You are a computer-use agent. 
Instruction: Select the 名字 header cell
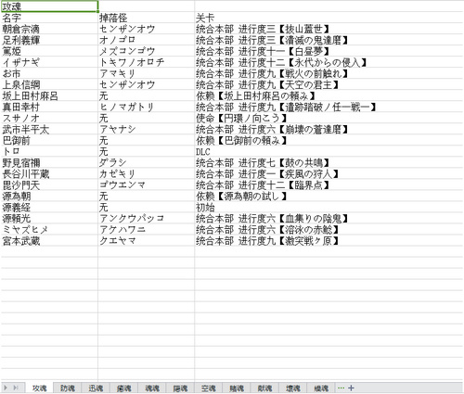pos(49,18)
